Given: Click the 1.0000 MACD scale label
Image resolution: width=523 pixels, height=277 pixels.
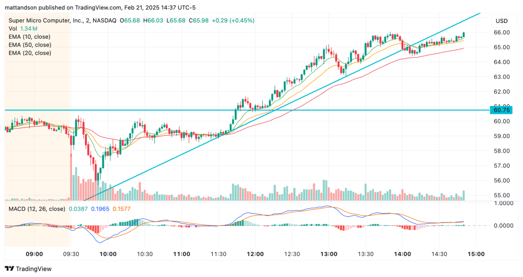Looking at the screenshot, I should [503, 203].
